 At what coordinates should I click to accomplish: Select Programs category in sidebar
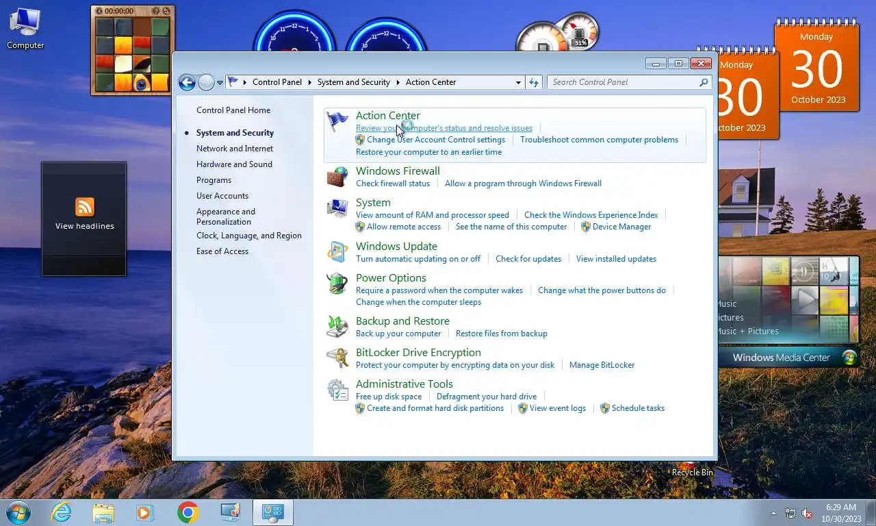(x=214, y=180)
